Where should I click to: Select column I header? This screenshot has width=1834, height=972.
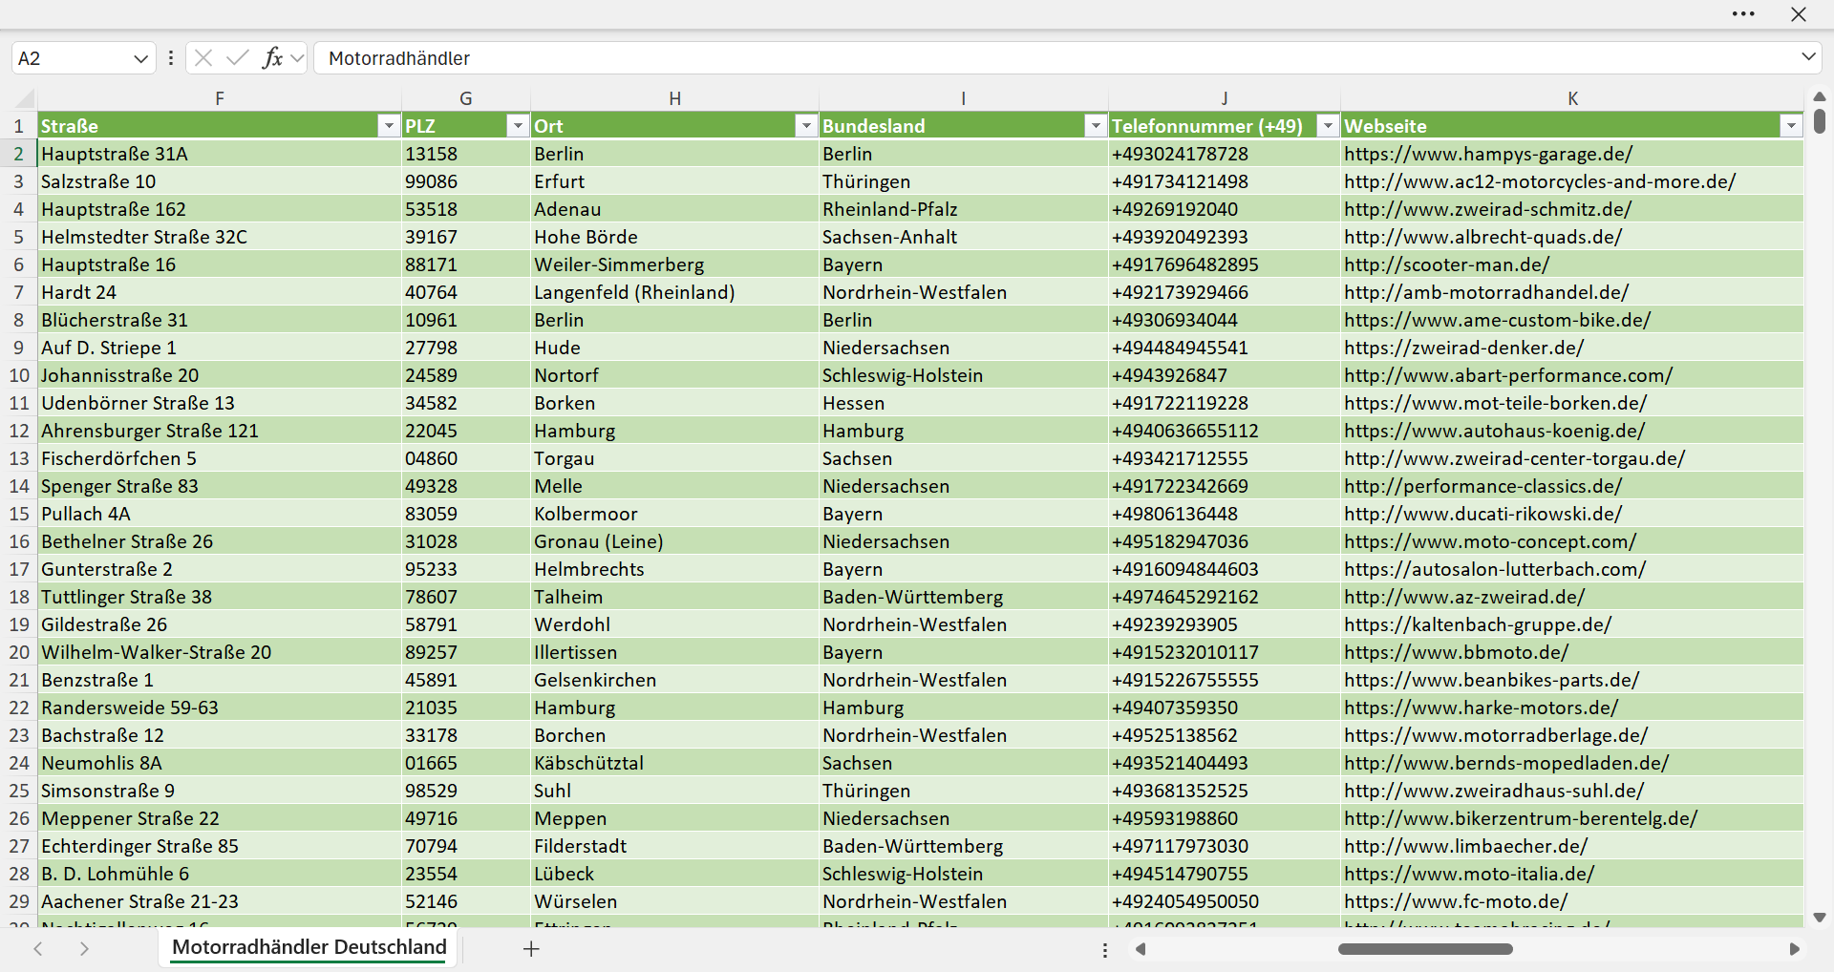click(x=964, y=98)
